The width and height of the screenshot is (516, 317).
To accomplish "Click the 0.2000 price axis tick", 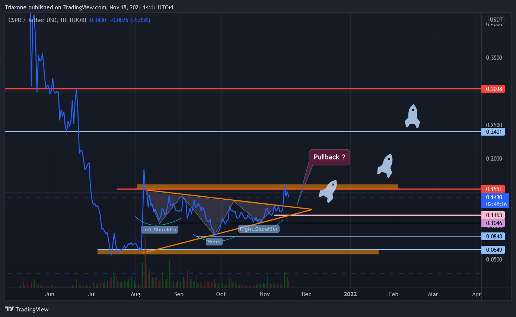I will [x=494, y=159].
